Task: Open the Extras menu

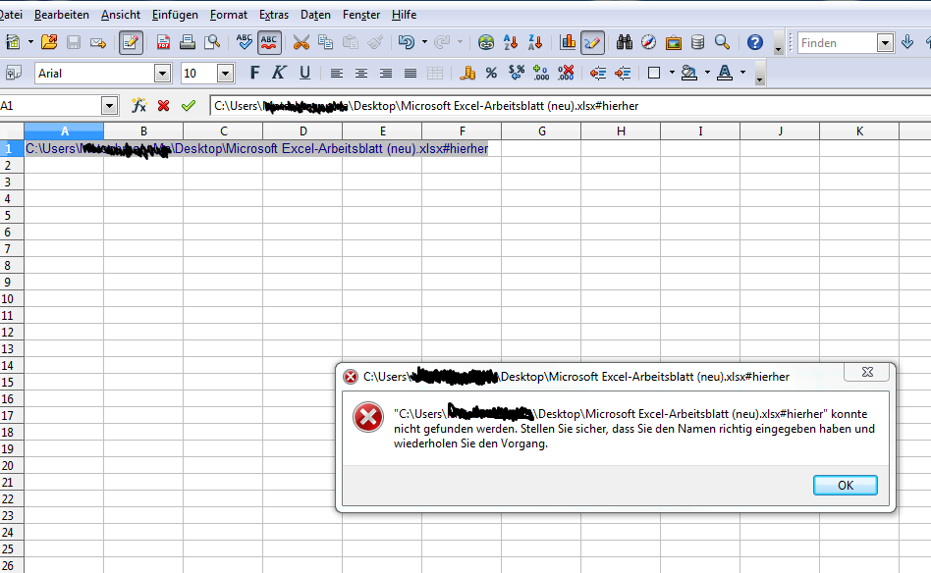Action: tap(274, 15)
